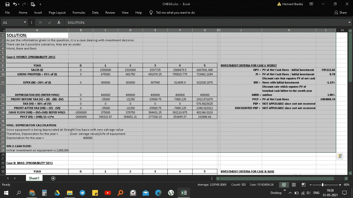Screen dimensions: 353x198
Task: Open Windows taskbar search
Action: tap(19, 193)
